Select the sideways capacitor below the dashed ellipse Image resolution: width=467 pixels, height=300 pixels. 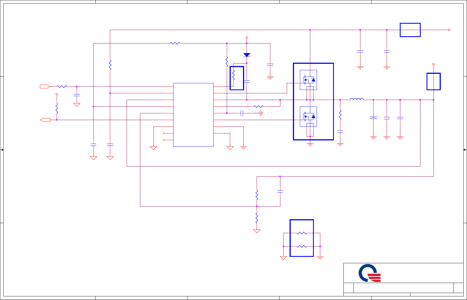coord(242,113)
